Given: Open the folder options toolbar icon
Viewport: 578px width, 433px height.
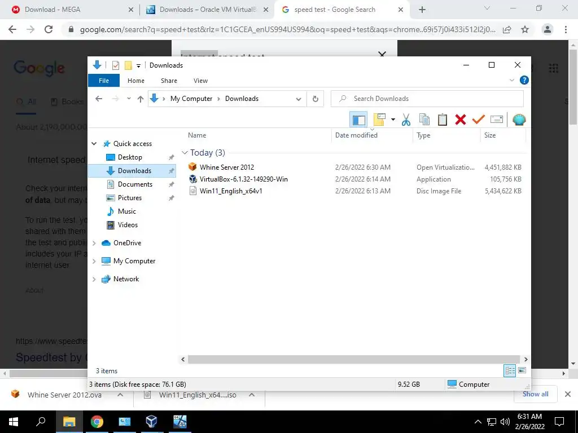Looking at the screenshot, I should (x=379, y=120).
